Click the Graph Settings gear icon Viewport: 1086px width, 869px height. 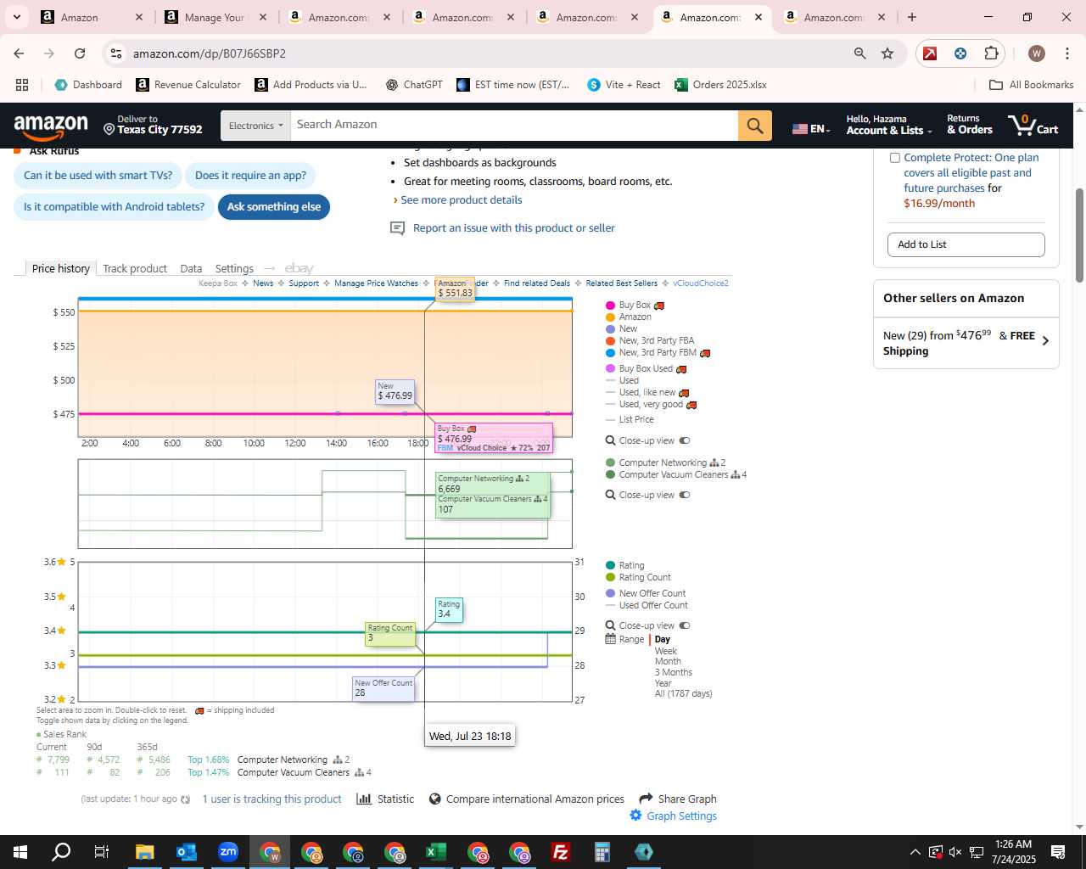635,816
